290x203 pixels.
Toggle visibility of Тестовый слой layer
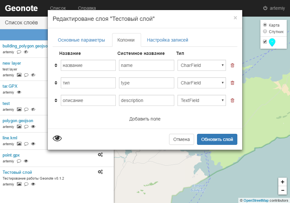tap(33, 184)
